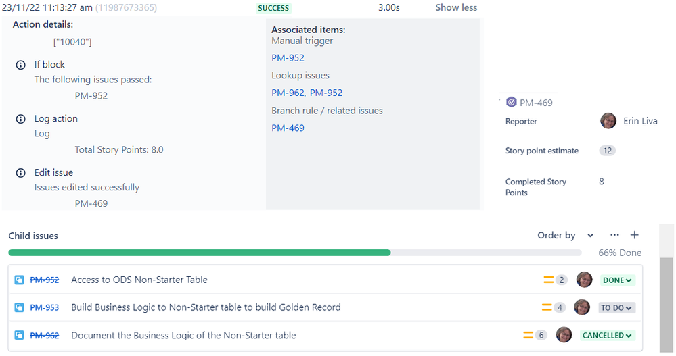Expand the Order by dropdown
Screen dimensions: 676x356
pyautogui.click(x=565, y=236)
